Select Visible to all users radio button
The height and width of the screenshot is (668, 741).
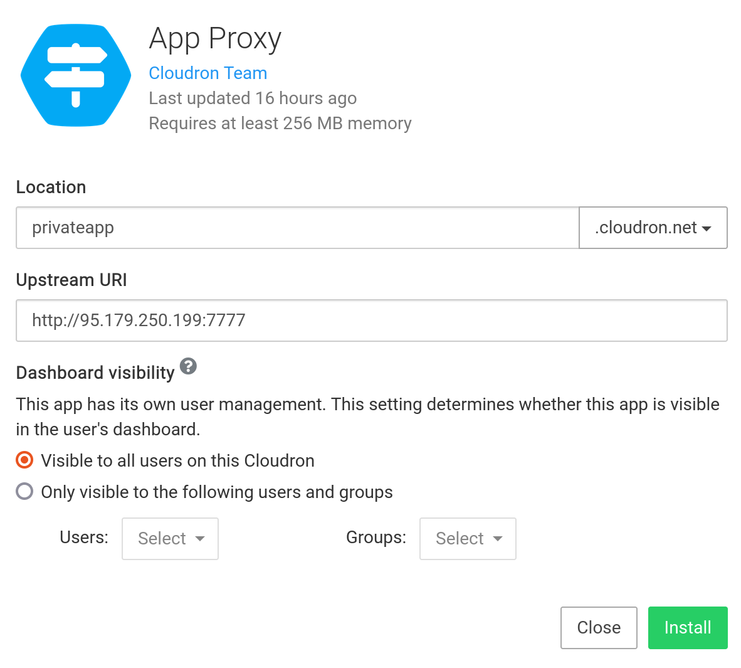pyautogui.click(x=24, y=460)
